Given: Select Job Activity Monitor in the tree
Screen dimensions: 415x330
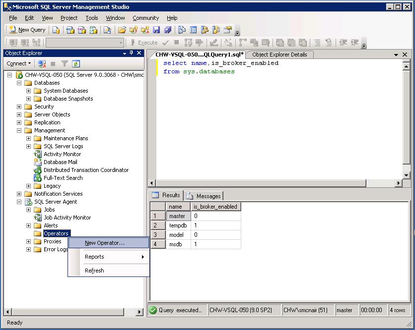Looking at the screenshot, I should tap(67, 218).
